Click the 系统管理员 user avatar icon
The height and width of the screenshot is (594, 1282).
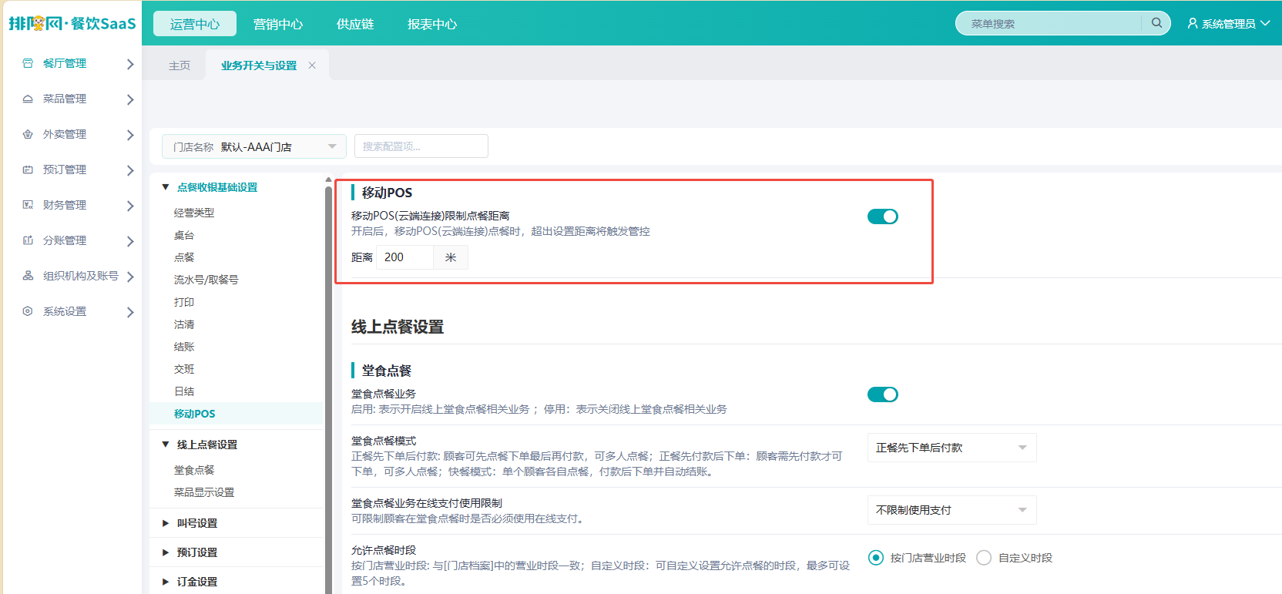point(1193,24)
